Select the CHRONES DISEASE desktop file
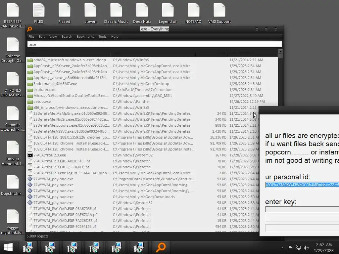Screen dimensions: 339x254 click(13, 84)
